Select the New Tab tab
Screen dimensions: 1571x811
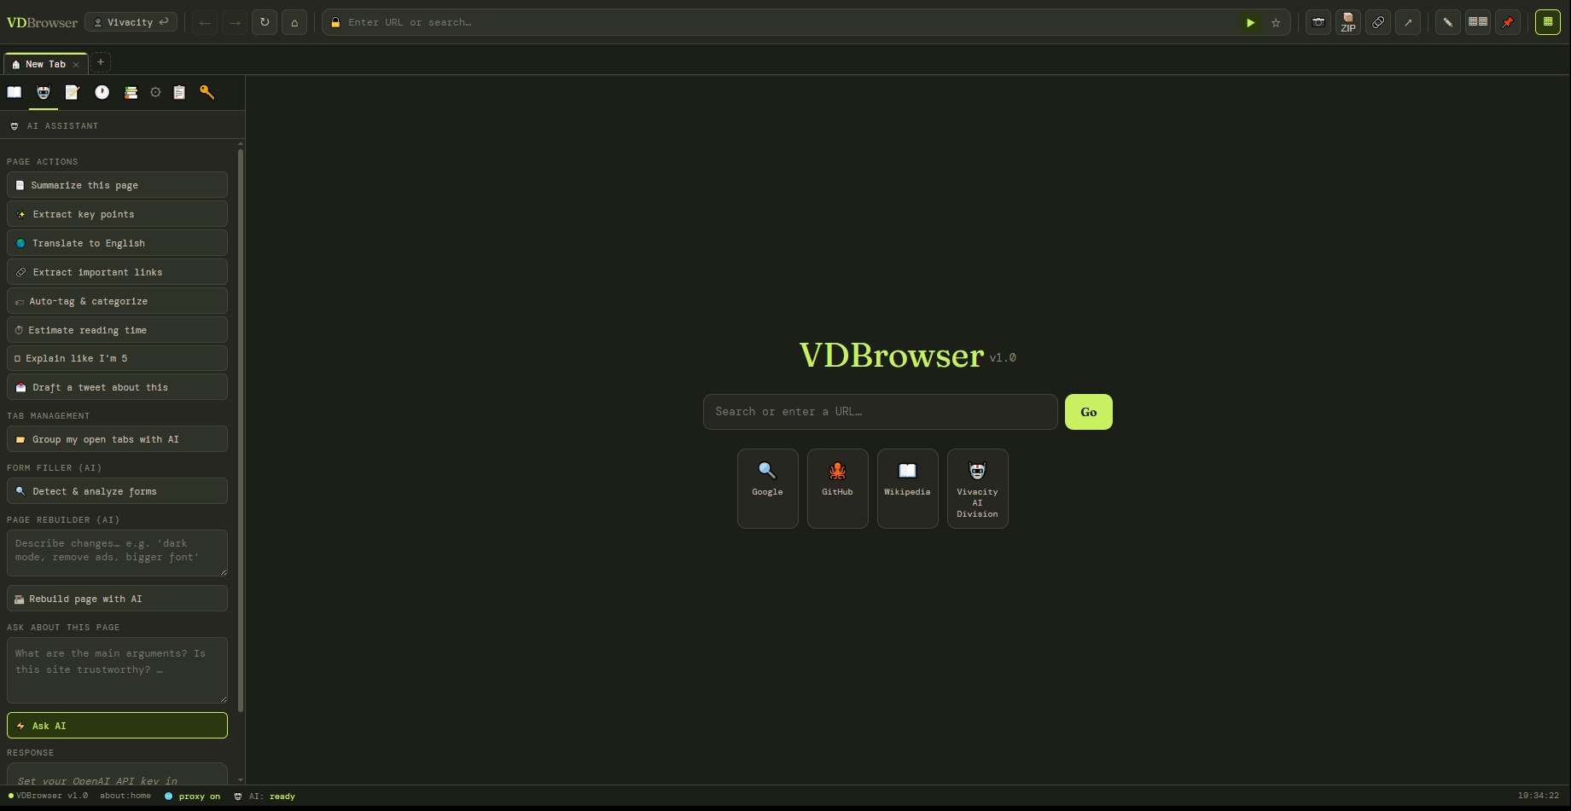tap(44, 64)
